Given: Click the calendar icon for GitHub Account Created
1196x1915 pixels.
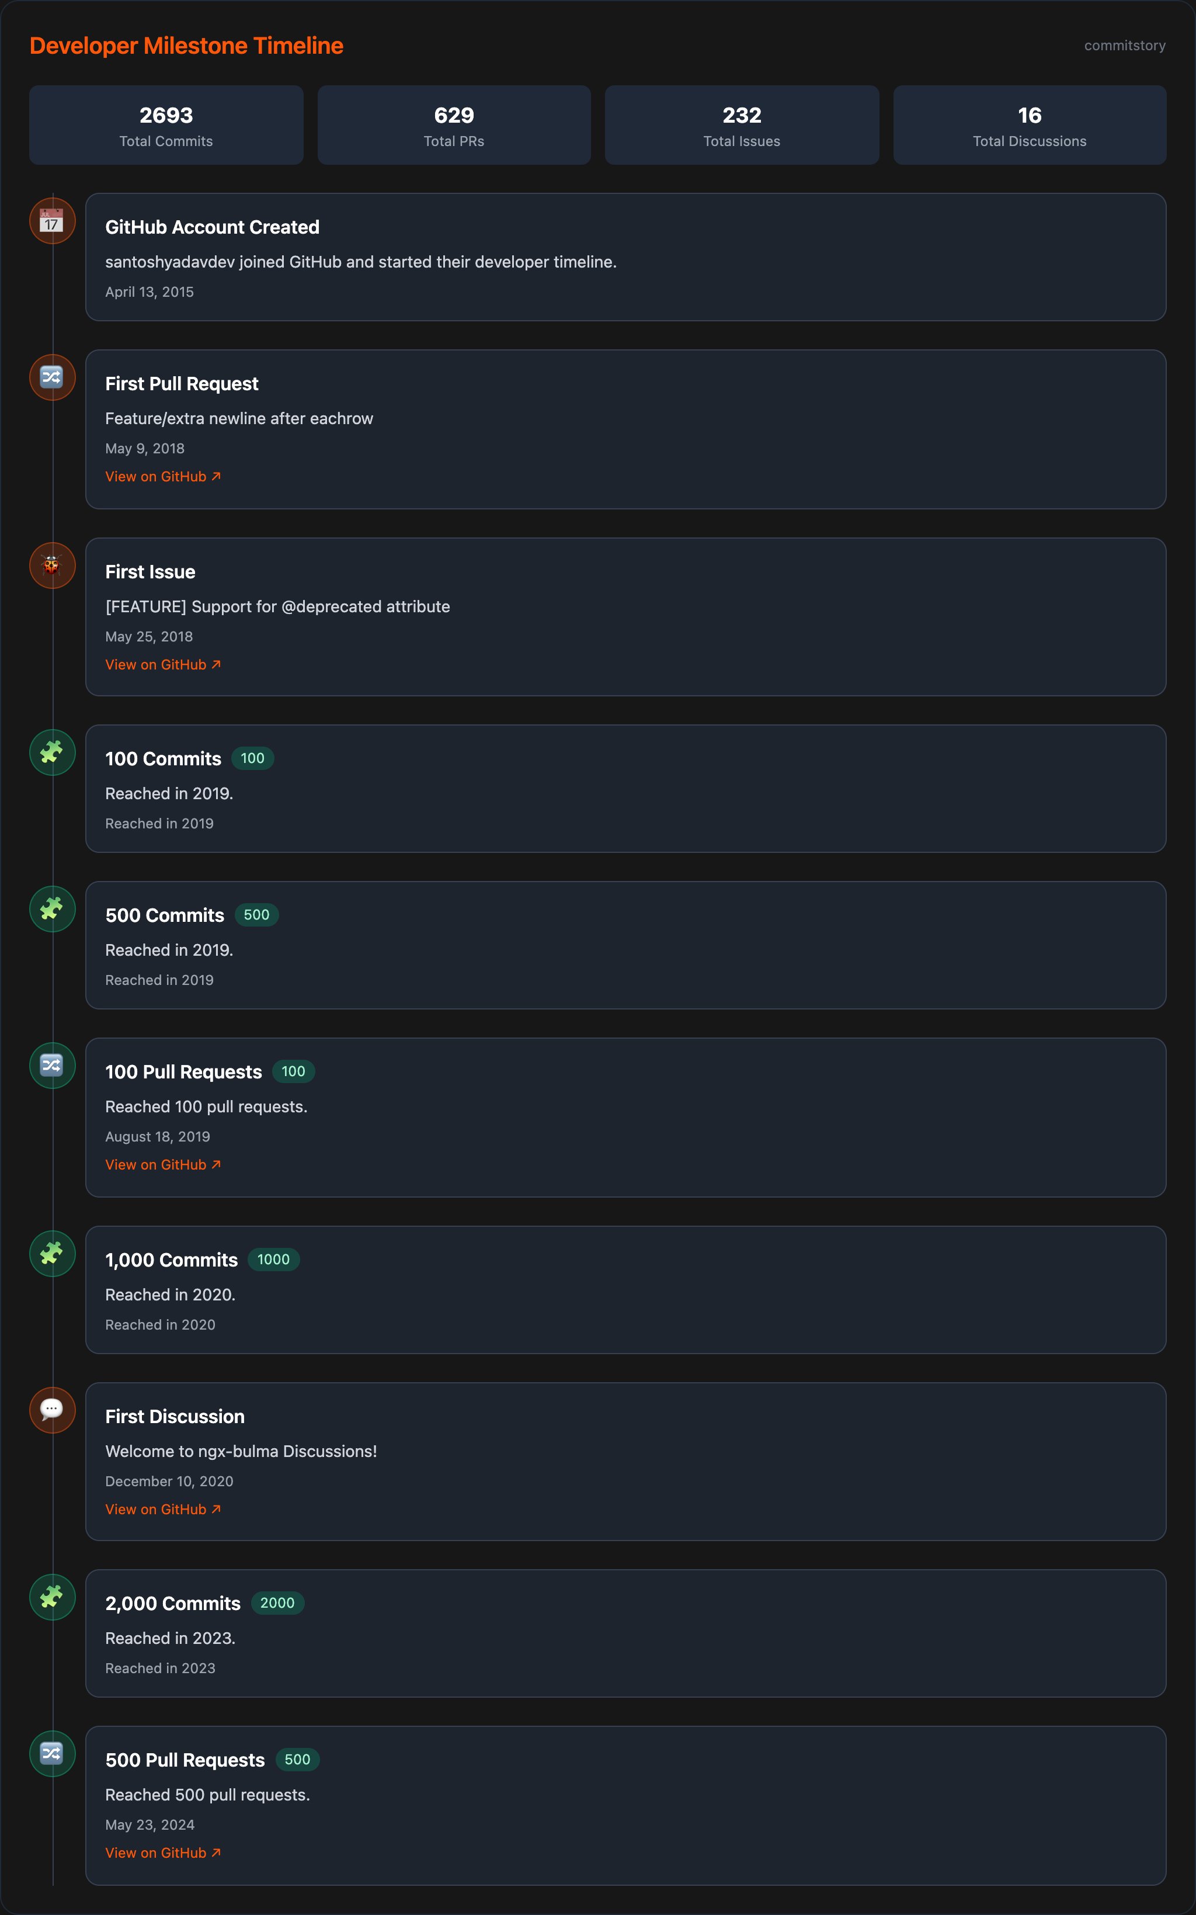Looking at the screenshot, I should tap(52, 221).
